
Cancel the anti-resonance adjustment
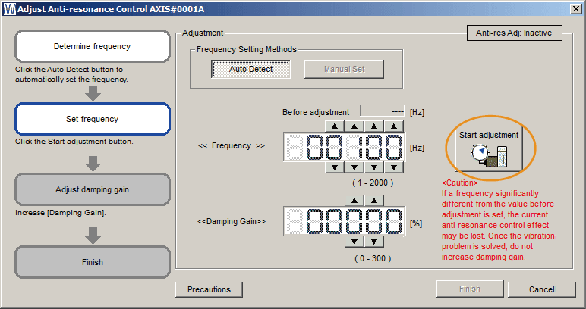coord(541,289)
